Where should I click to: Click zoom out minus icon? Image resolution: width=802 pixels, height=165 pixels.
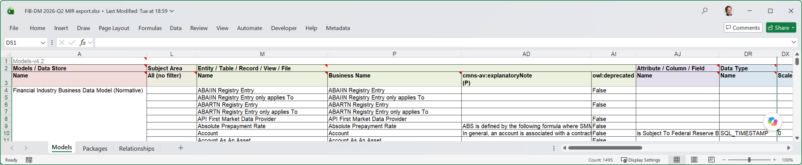click(x=724, y=160)
